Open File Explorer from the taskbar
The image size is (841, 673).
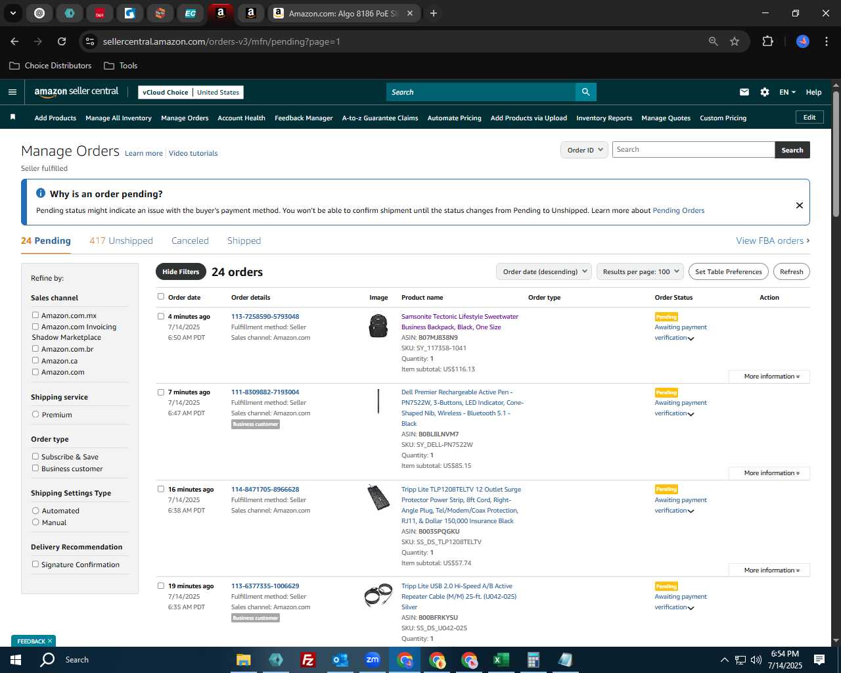[243, 660]
